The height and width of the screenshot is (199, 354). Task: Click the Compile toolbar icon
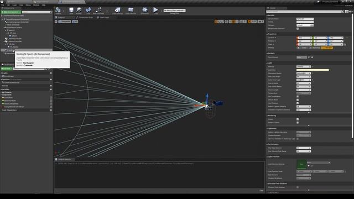tap(58, 11)
